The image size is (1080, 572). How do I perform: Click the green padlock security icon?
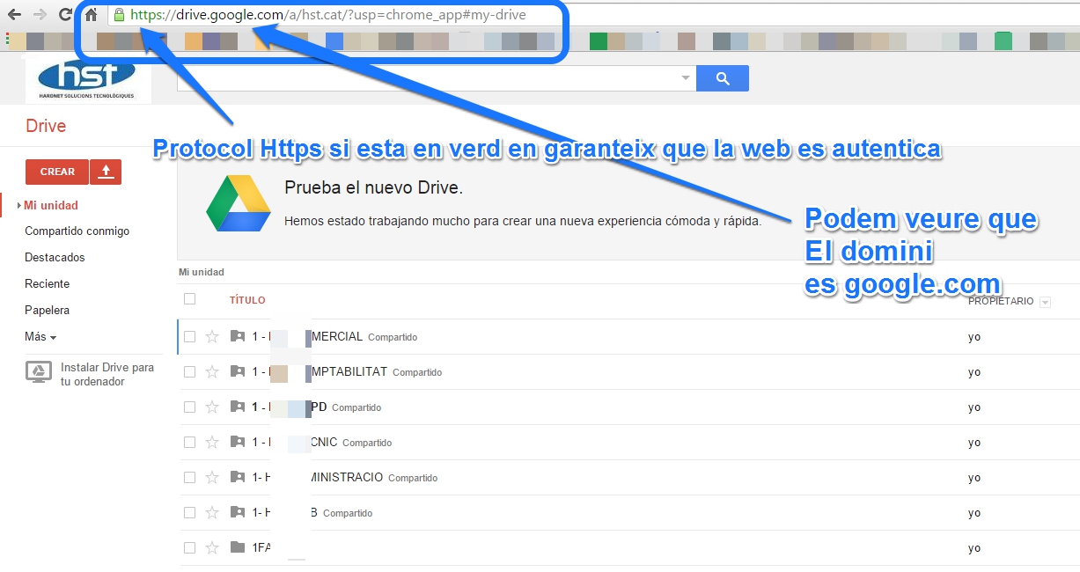[x=119, y=15]
